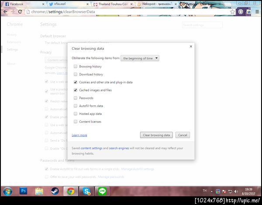The image size is (262, 205).
Task: Open the search engines link
Action: (x=119, y=148)
